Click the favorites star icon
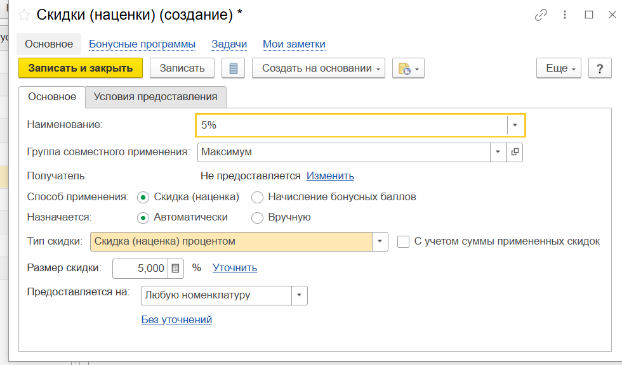Screen dimensions: 622x365 tap(25, 15)
